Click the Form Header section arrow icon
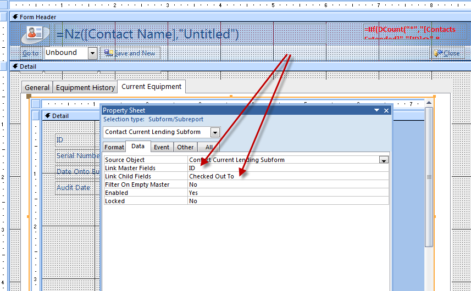Viewport: 471px width, 291px height. click(x=15, y=17)
